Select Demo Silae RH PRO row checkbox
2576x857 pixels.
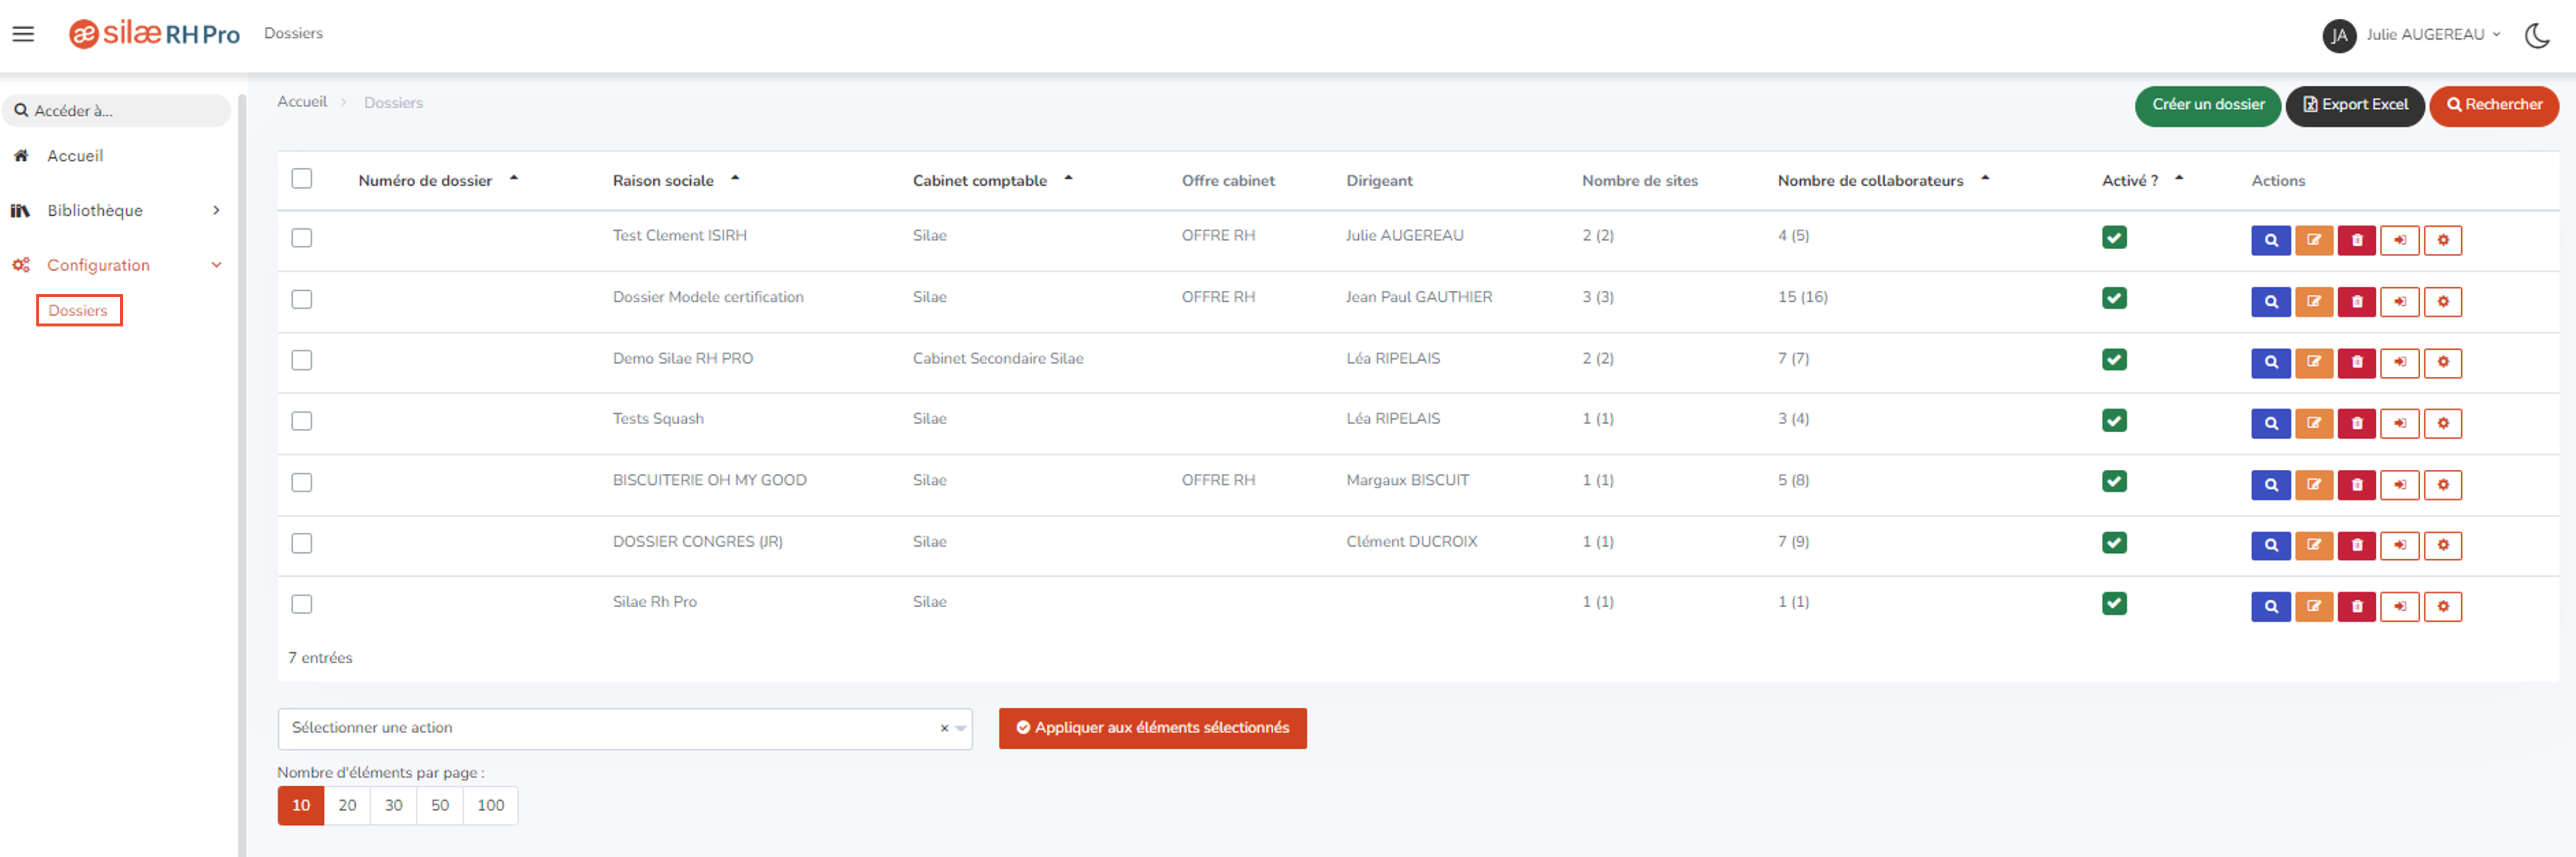[301, 360]
